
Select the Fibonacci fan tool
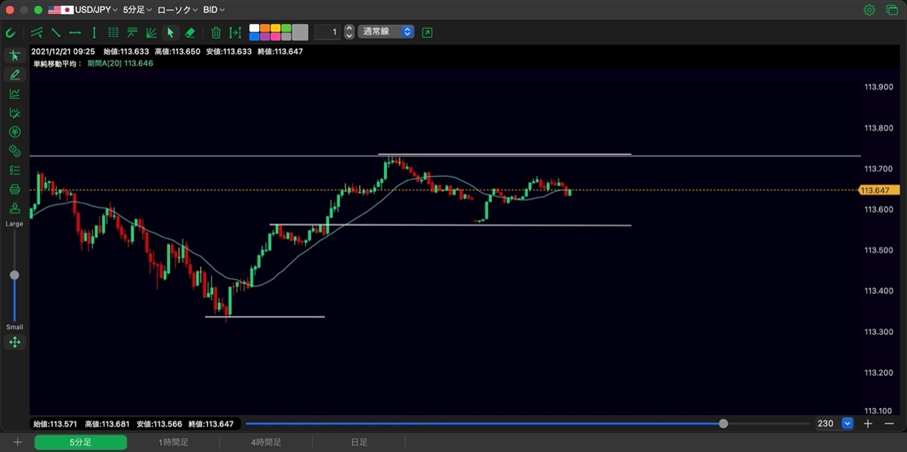pyautogui.click(x=151, y=33)
